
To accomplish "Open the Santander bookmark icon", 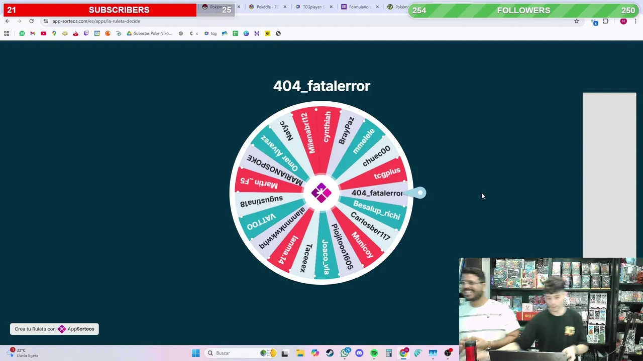I will click(75, 34).
